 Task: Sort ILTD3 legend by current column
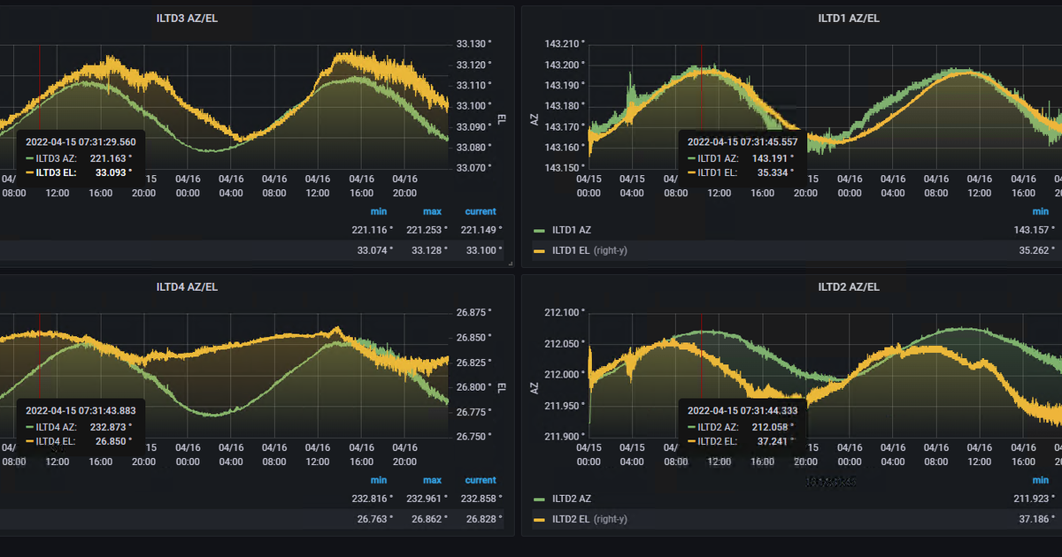pyautogui.click(x=481, y=211)
